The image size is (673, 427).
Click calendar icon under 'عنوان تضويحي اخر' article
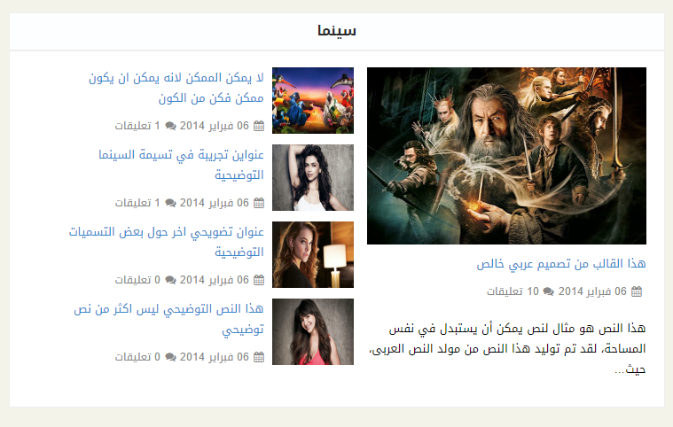[x=259, y=280]
